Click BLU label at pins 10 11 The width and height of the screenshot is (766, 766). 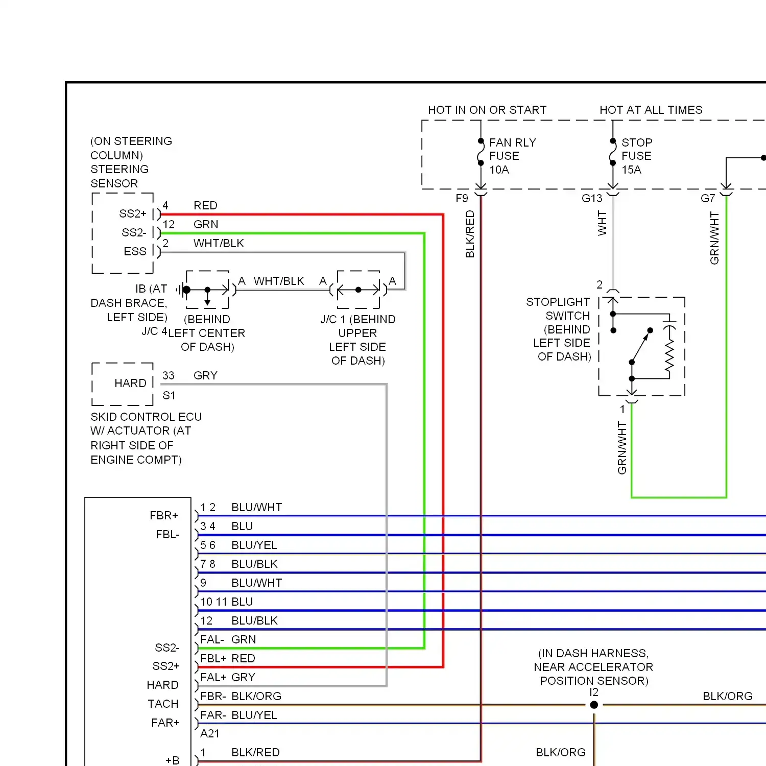coord(243,602)
